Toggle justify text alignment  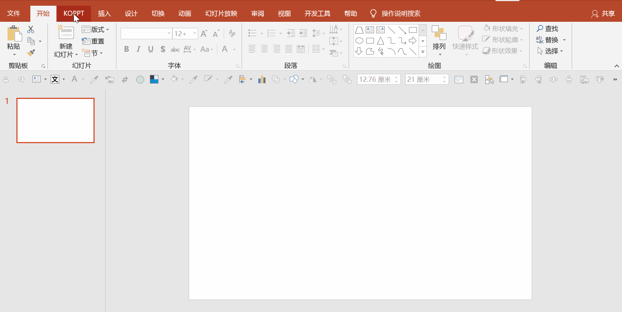[x=288, y=49]
